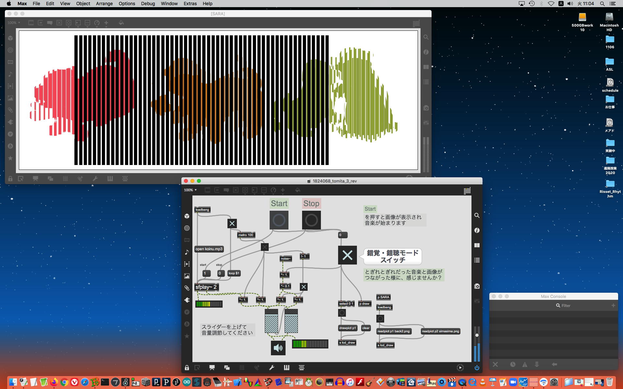The image size is (623, 389).
Task: Toggle the patcher lock icon
Action: [187, 368]
